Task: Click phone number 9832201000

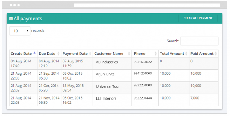Action: pos(143,85)
